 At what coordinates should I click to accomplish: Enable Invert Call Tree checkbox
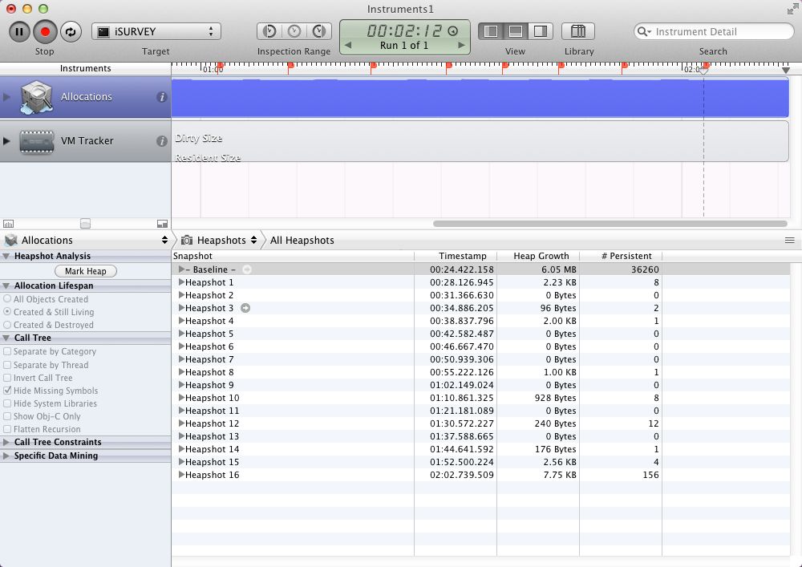click(x=7, y=378)
